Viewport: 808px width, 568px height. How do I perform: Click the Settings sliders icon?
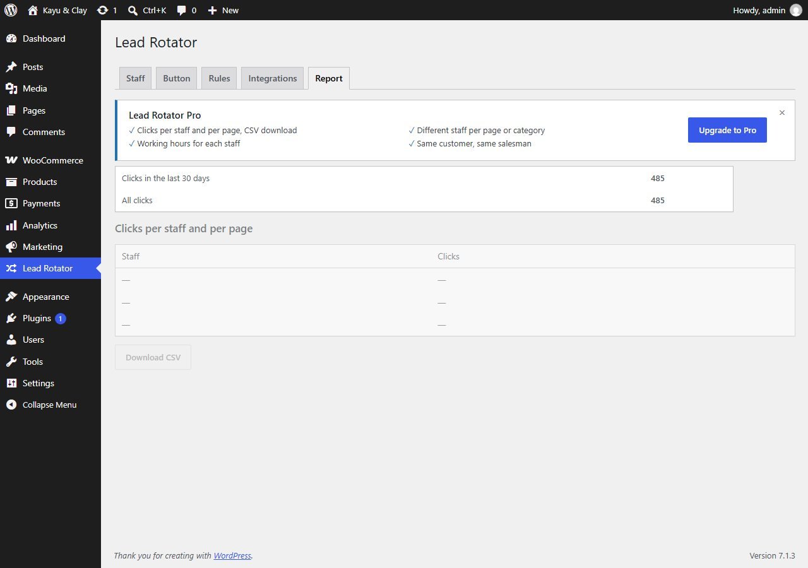pos(11,383)
